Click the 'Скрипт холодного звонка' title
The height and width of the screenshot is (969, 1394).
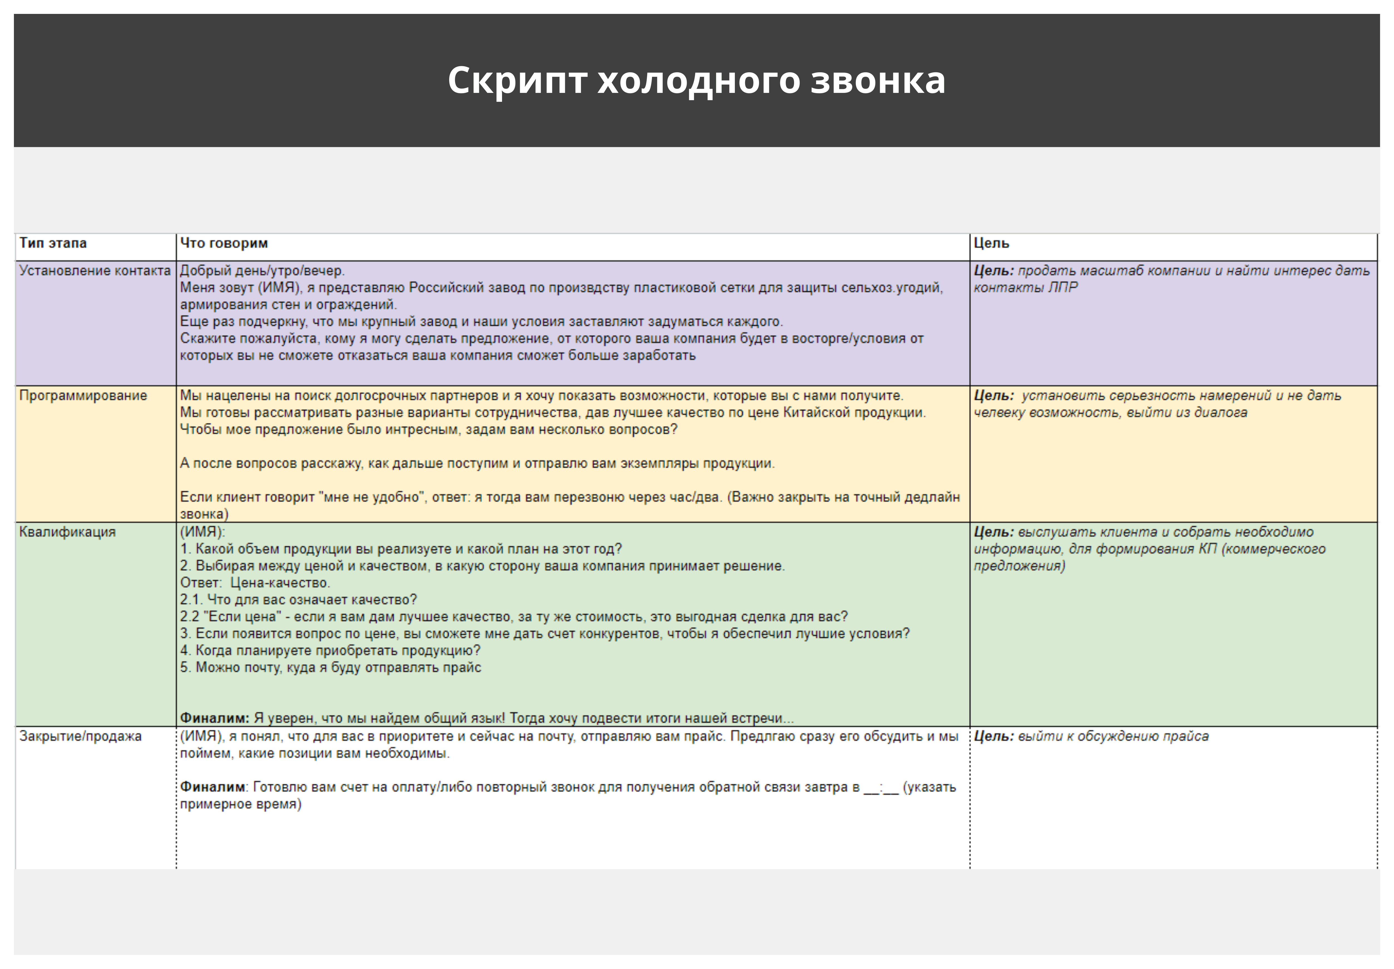[696, 80]
